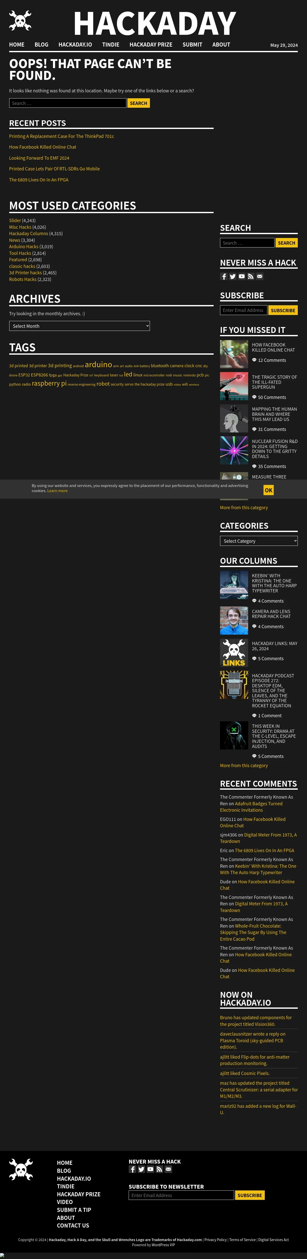This screenshot has width=307, height=1259.
Task: Open sidebar RSS feed icon
Action: (x=250, y=277)
